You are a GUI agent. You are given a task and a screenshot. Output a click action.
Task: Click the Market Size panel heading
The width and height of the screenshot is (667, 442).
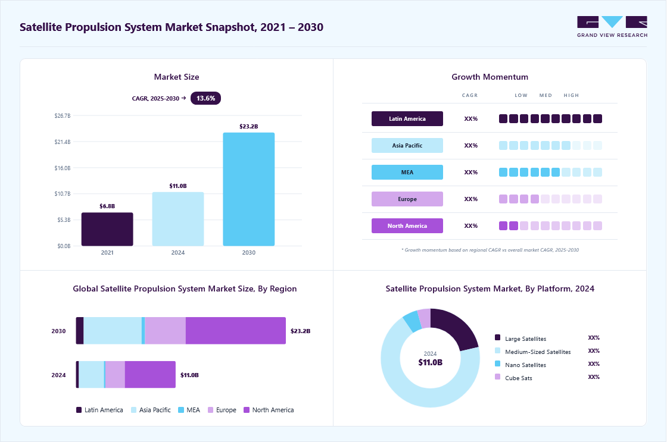point(176,77)
